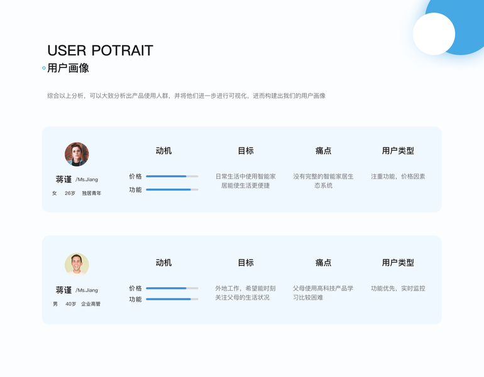Viewport: 484px width, 377px height.
Task: Click 动机 heading in the 企业高管 card
Action: coord(163,263)
